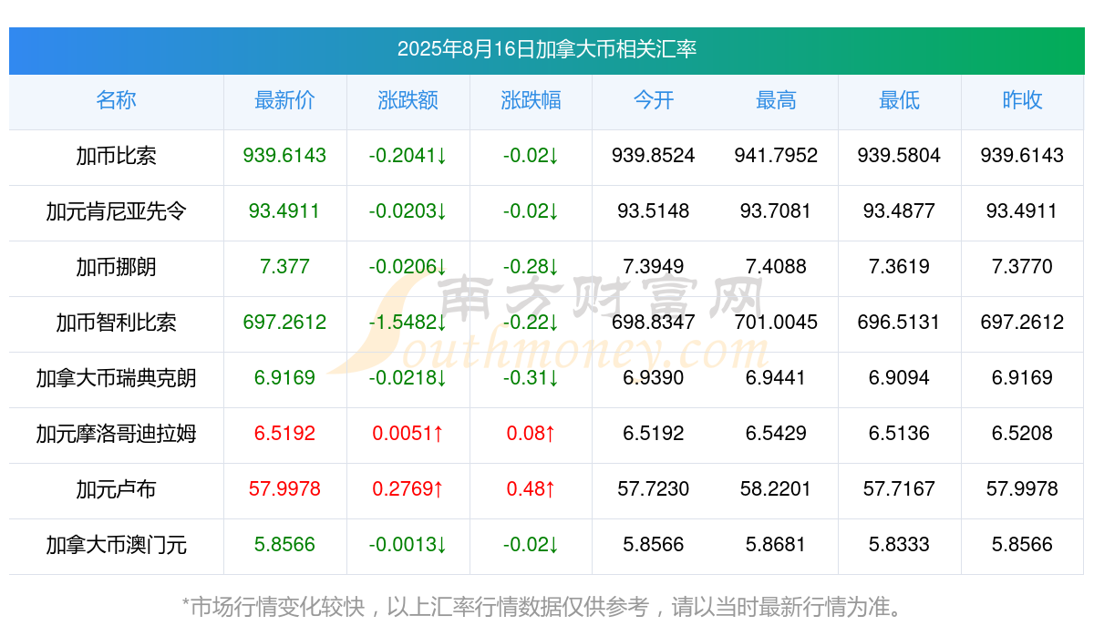
Task: Select the 涨跌幅 column header
Action: pos(531,100)
